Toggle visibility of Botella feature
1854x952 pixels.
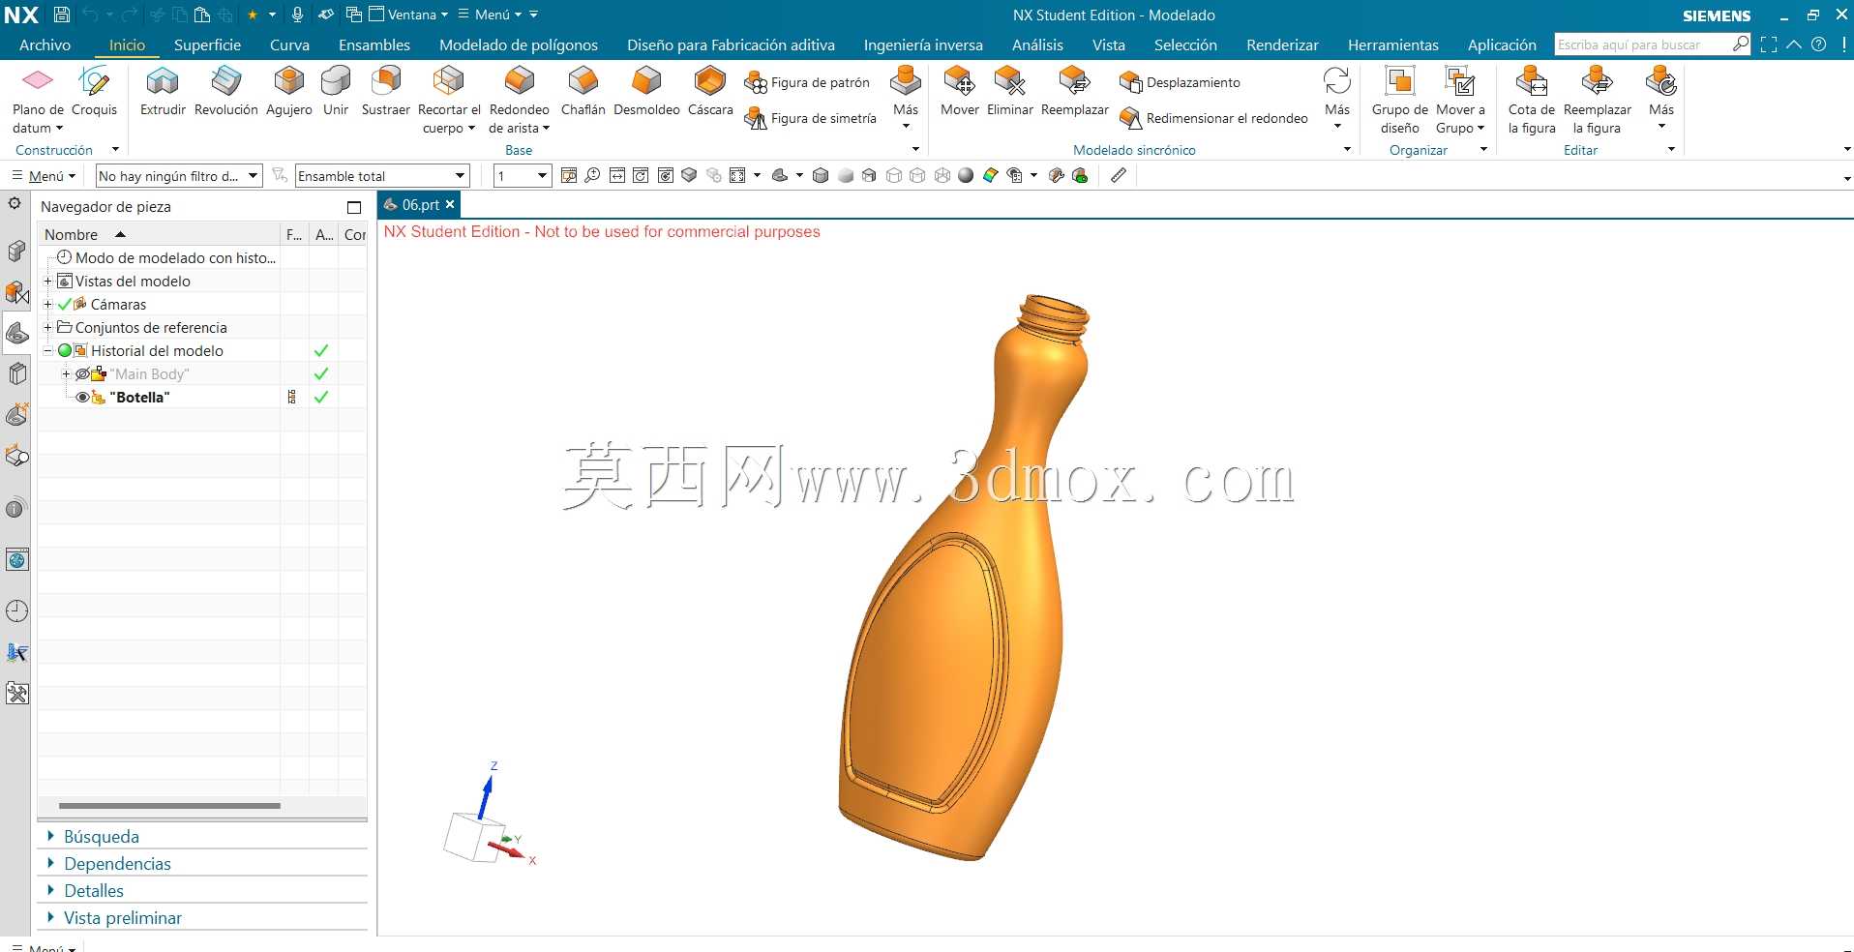click(82, 397)
